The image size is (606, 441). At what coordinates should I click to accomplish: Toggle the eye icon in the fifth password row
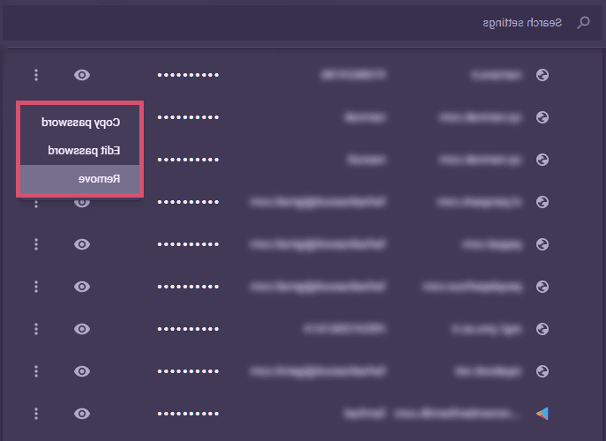(82, 244)
